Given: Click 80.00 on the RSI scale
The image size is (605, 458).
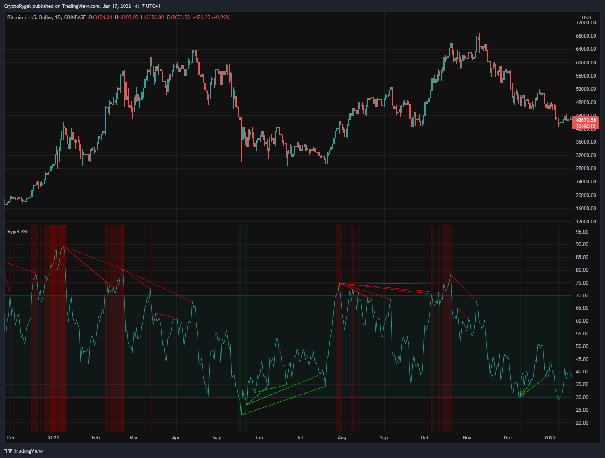Looking at the screenshot, I should tap(582, 270).
